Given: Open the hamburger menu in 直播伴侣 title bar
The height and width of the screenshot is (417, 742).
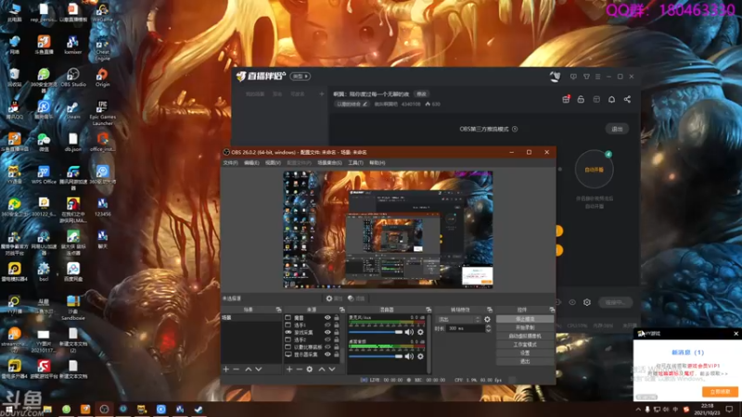Looking at the screenshot, I should click(x=597, y=76).
